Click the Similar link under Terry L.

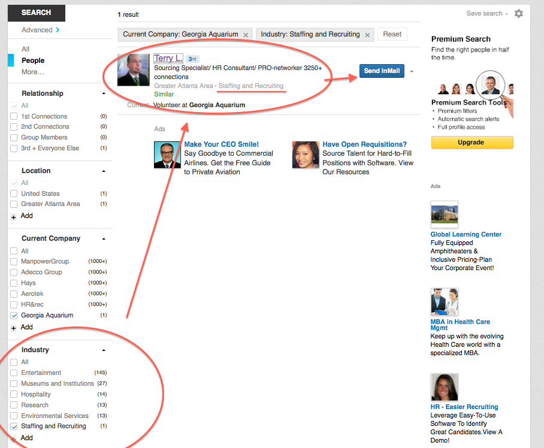coord(164,94)
